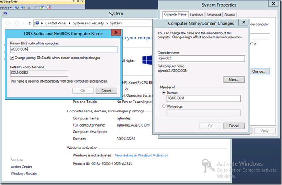Click the More... button
282x185 pixels.
click(x=234, y=80)
